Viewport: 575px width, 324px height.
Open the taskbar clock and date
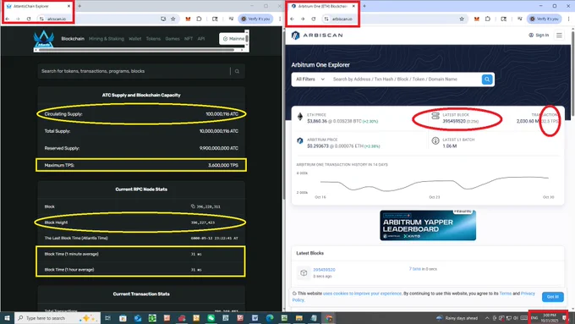(550, 318)
